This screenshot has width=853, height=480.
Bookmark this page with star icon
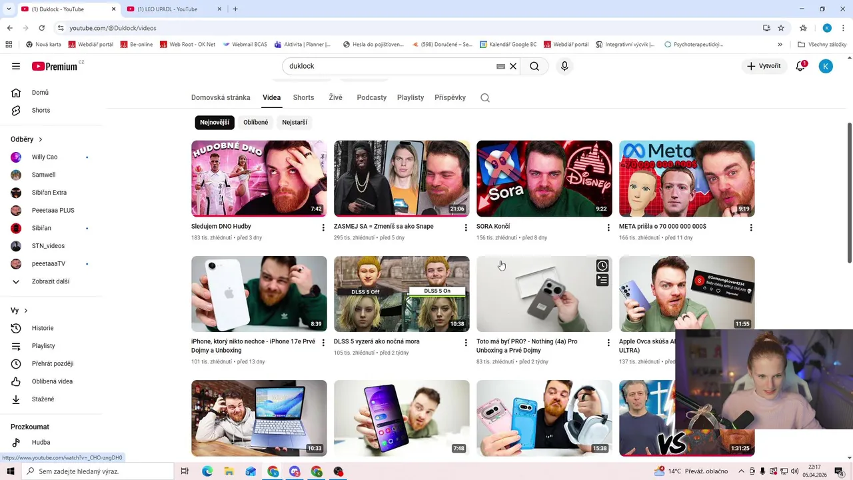781,28
